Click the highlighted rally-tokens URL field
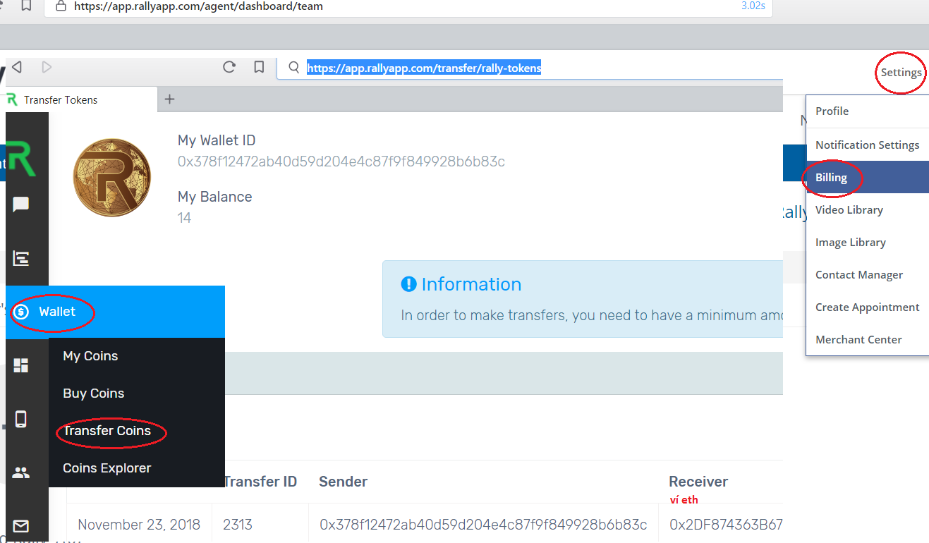 pyautogui.click(x=530, y=68)
